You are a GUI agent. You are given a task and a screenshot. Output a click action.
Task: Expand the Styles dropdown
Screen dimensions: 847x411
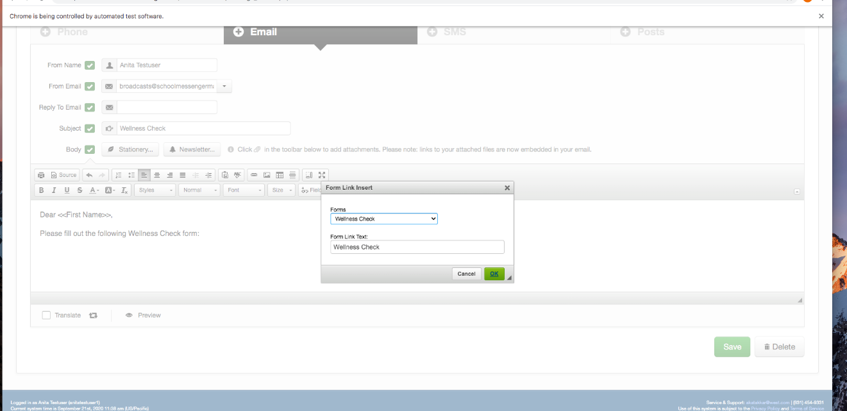tap(155, 190)
